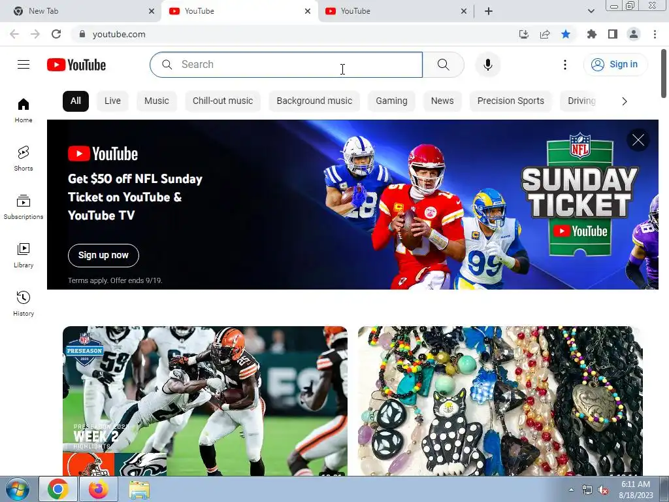Reload the youtube.com page

[56, 34]
